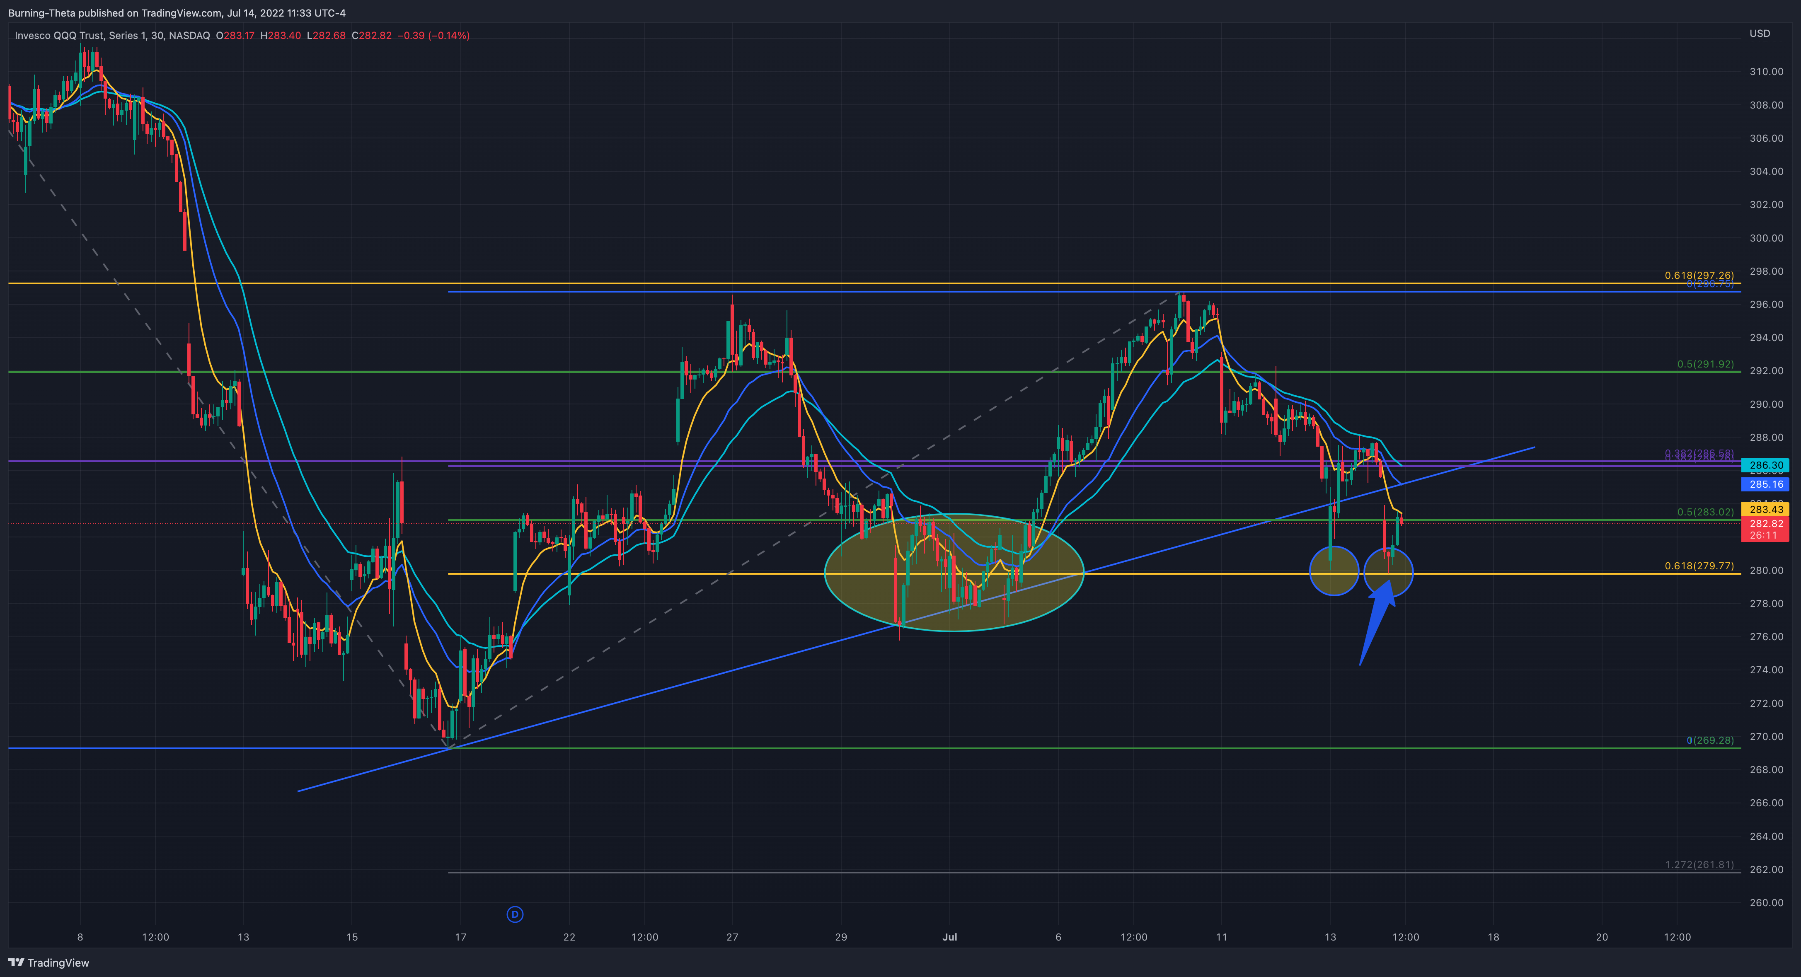Click the 268.00 price axis label

click(1766, 769)
